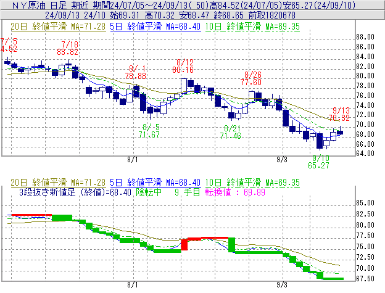The image size is (385, 293).
Task: Click the 8/26 77.60 high label
Action: 251,78
